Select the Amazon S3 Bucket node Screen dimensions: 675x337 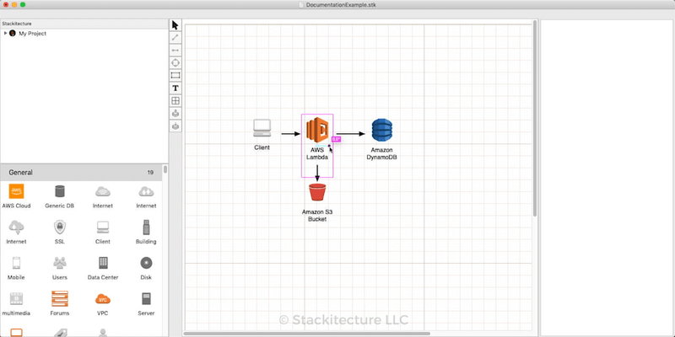(x=317, y=194)
